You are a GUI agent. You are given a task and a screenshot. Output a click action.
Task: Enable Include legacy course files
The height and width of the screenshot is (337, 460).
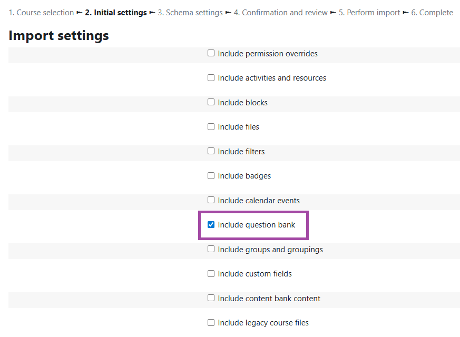point(211,322)
